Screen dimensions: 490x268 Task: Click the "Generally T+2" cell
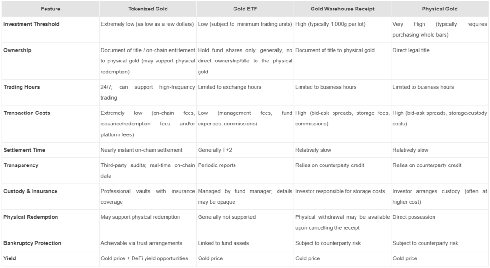216,150
